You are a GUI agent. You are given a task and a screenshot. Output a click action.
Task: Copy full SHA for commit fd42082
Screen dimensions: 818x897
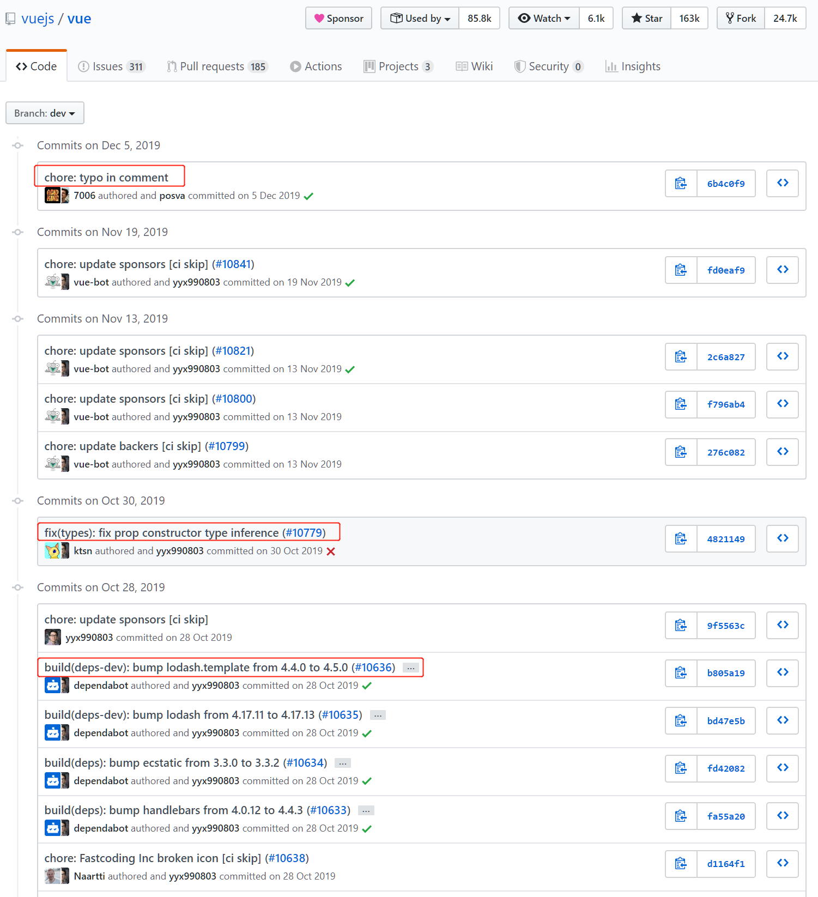click(x=681, y=768)
